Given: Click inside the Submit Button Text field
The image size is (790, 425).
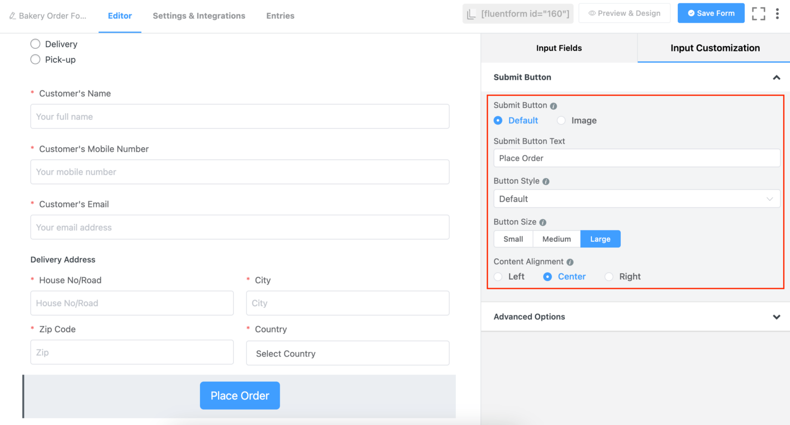Looking at the screenshot, I should tap(637, 158).
